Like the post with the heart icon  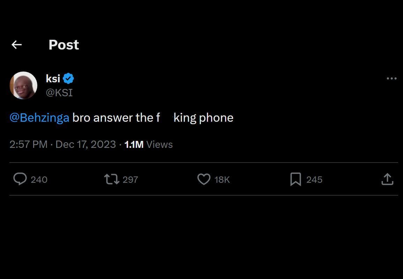coord(204,179)
